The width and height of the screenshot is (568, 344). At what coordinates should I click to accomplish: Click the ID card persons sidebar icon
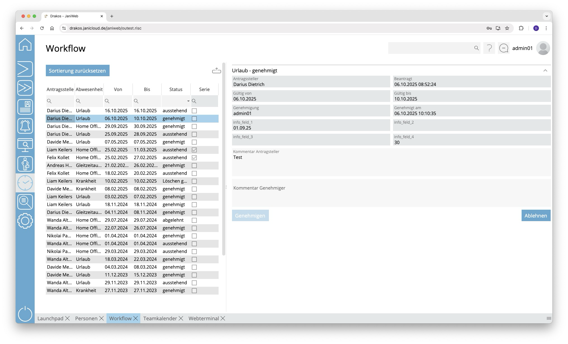25,107
